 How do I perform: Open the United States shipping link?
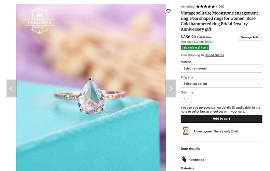[214, 55]
